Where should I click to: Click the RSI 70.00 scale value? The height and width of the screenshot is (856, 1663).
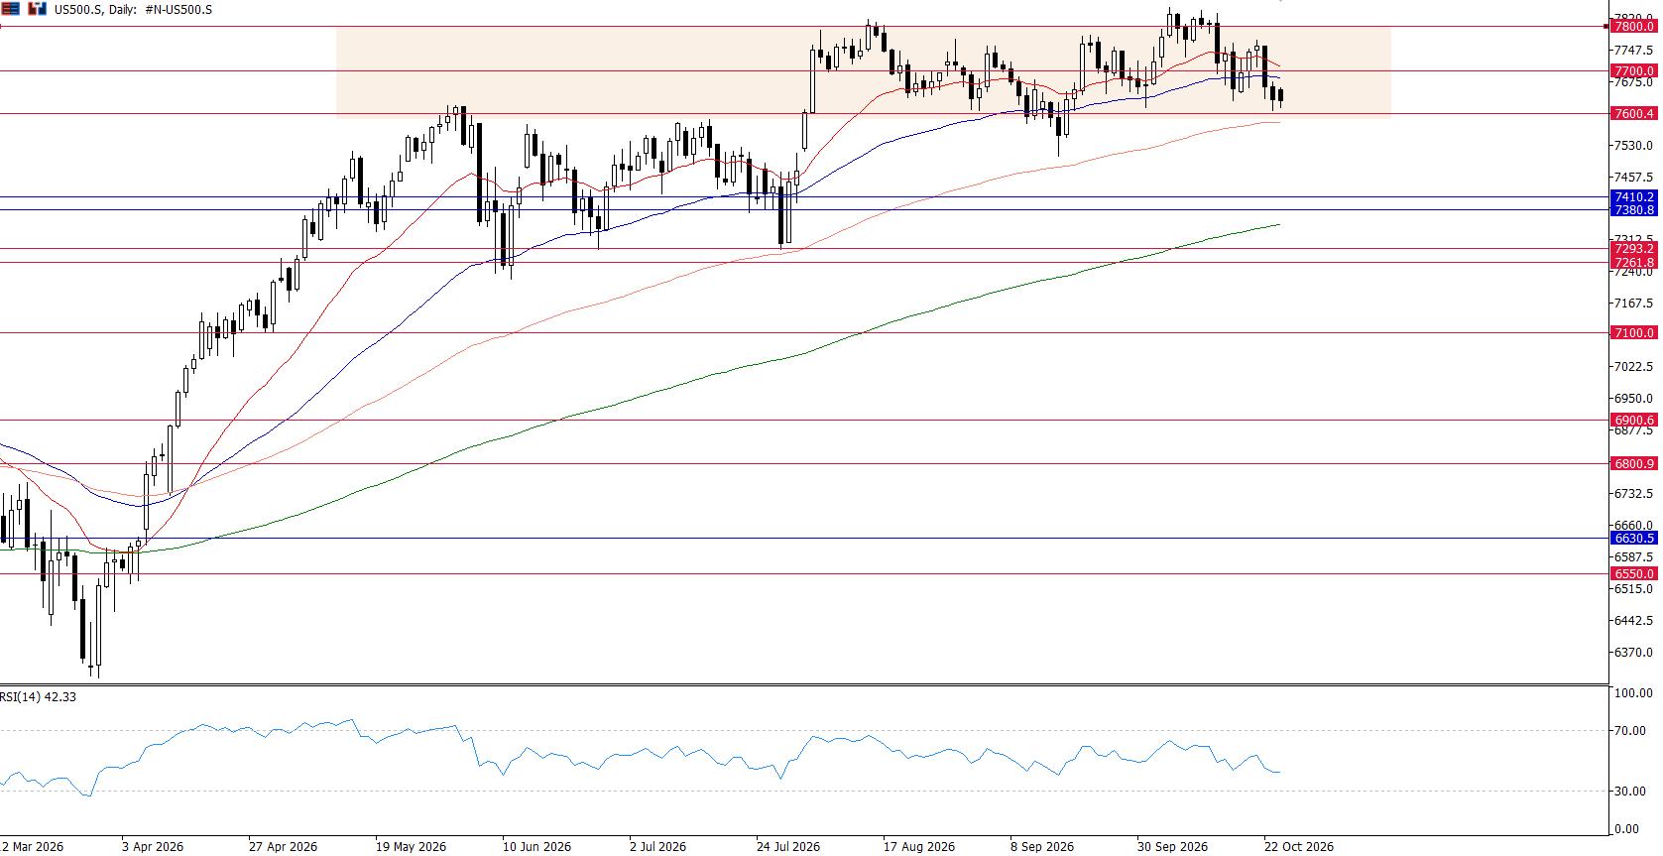tap(1629, 732)
